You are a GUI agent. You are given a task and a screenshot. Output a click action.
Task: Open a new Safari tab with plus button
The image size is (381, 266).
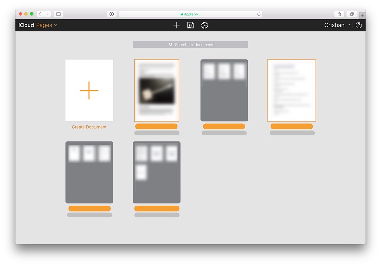pos(362,15)
